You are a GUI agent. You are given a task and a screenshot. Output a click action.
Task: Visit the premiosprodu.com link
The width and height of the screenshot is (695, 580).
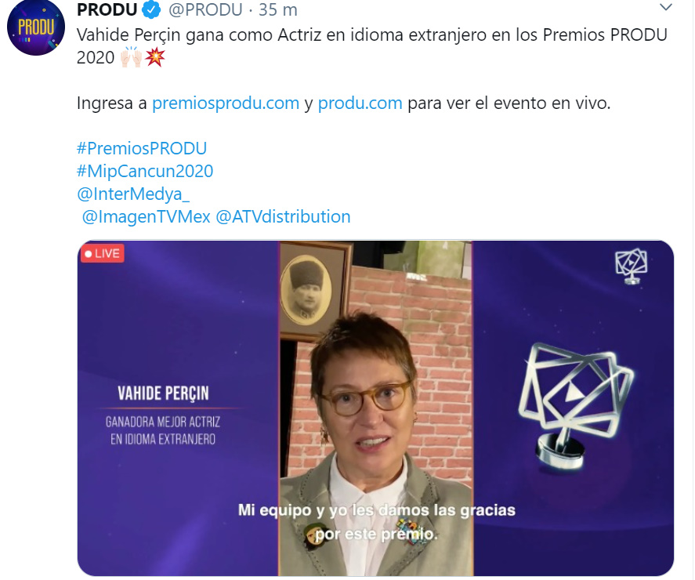(226, 103)
